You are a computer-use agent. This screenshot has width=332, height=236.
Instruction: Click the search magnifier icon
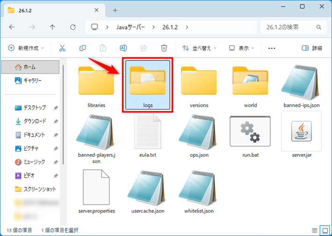tap(318, 27)
